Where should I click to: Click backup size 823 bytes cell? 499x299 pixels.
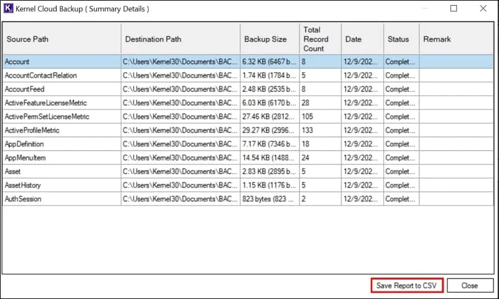[x=270, y=198]
